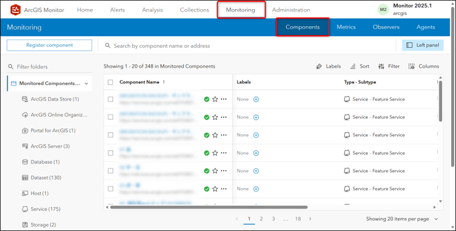Click the horizontal table scrollbar
Viewport: 456px width, 231px height.
pyautogui.click(x=209, y=207)
